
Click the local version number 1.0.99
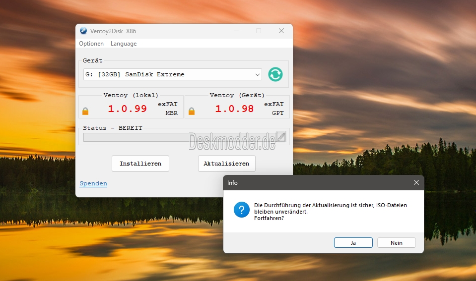(x=128, y=109)
